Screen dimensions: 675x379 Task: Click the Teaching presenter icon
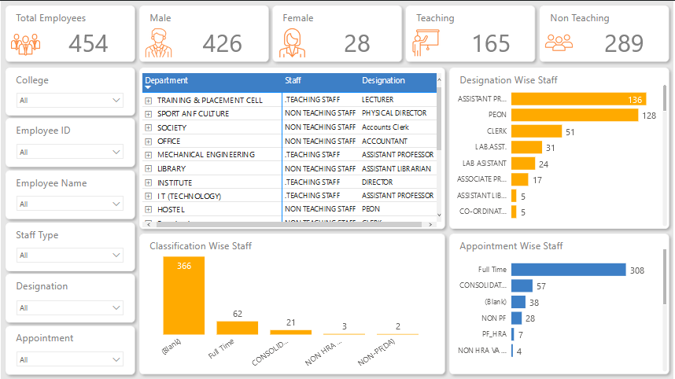point(426,43)
